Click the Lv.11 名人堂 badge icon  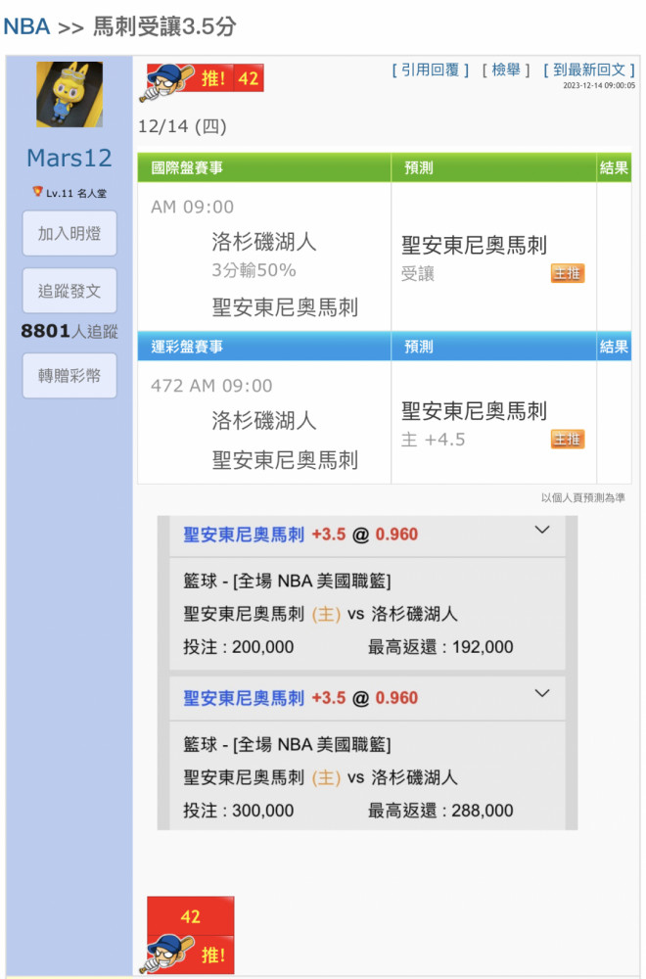click(x=37, y=192)
